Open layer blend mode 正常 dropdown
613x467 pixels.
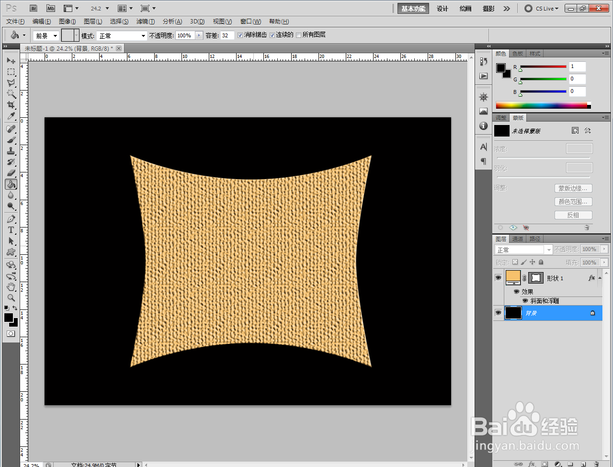[x=523, y=250]
